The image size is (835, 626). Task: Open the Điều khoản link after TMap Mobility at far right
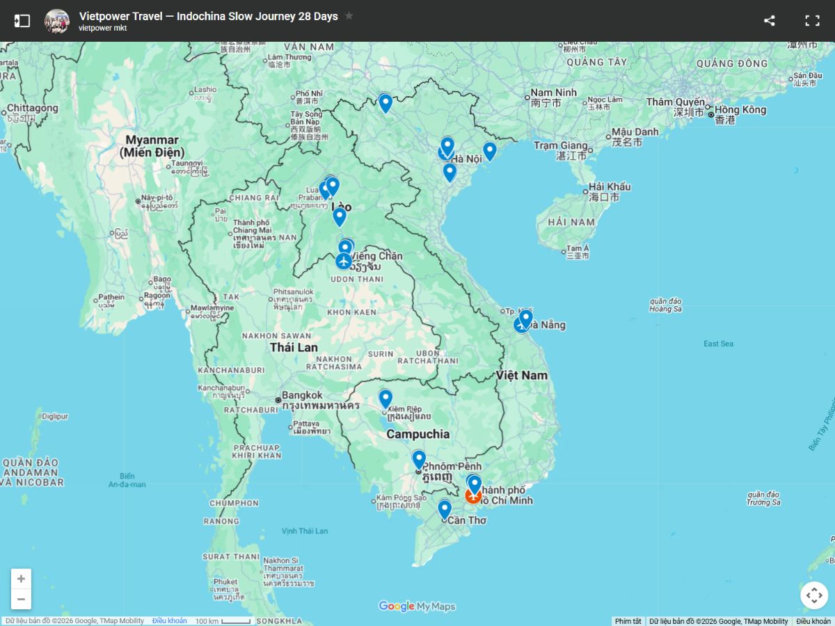point(813,621)
